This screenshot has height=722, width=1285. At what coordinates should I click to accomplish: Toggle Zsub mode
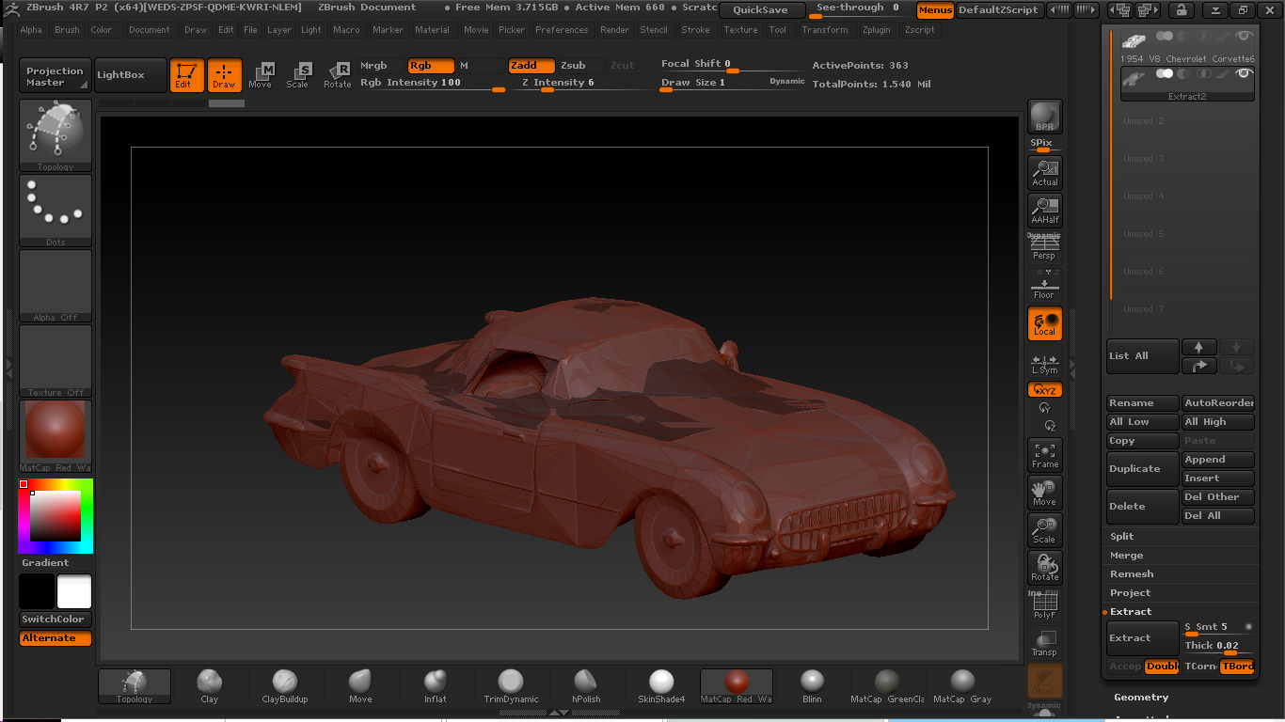(x=573, y=66)
